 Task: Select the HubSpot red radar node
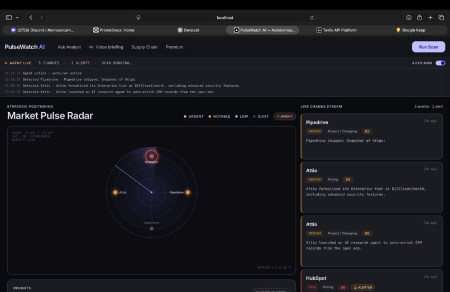pyautogui.click(x=151, y=156)
